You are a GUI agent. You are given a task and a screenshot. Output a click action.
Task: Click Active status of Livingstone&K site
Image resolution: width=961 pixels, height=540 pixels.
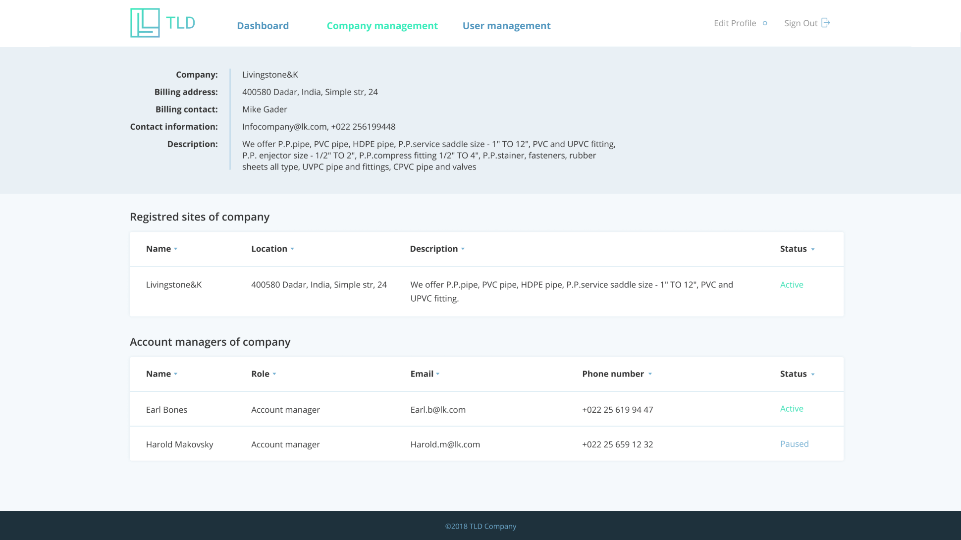pyautogui.click(x=792, y=285)
